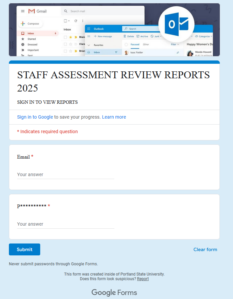
Task: Open the Outlook app launcher grid icon
Action: click(x=89, y=29)
